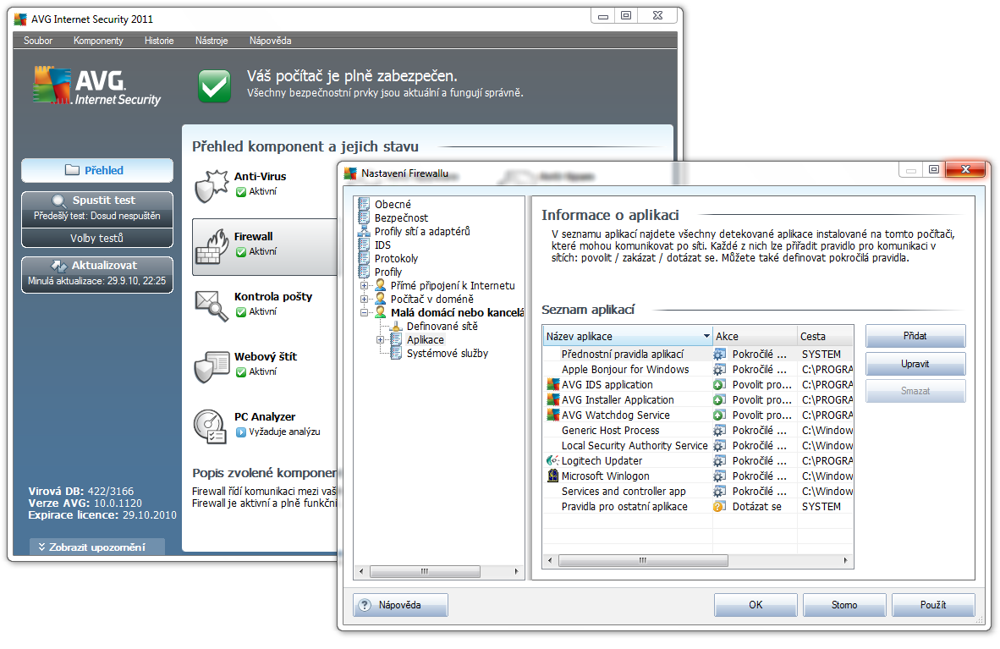Click the application list scrollbar right arrow
This screenshot has height=649, width=1000.
click(x=846, y=560)
